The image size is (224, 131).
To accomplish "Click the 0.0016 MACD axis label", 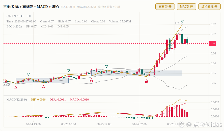I will coord(215,109).
